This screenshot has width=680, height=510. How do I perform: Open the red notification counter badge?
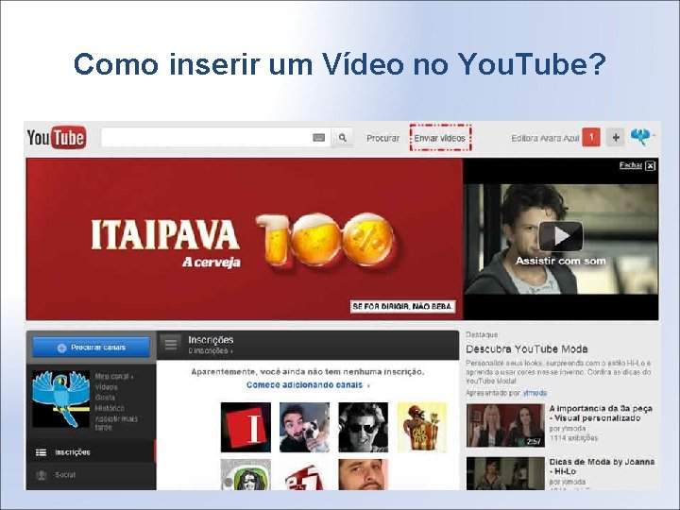point(591,137)
